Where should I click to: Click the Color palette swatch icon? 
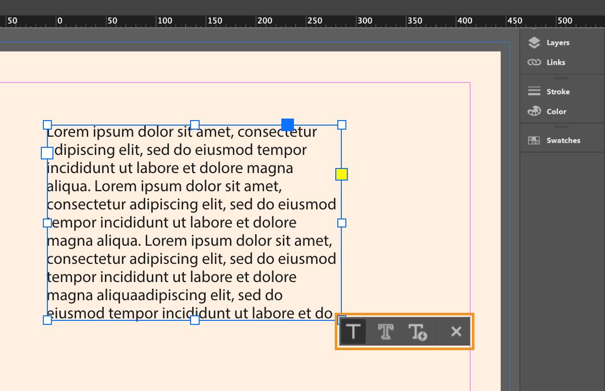click(x=534, y=111)
